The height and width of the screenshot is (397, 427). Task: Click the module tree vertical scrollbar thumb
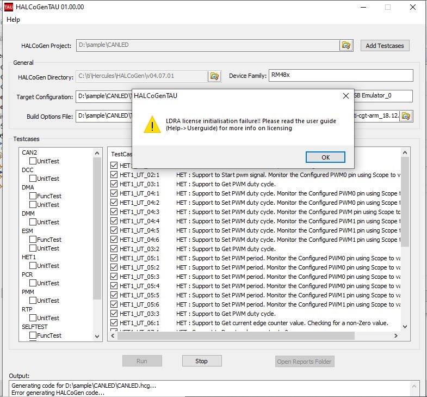click(x=97, y=229)
